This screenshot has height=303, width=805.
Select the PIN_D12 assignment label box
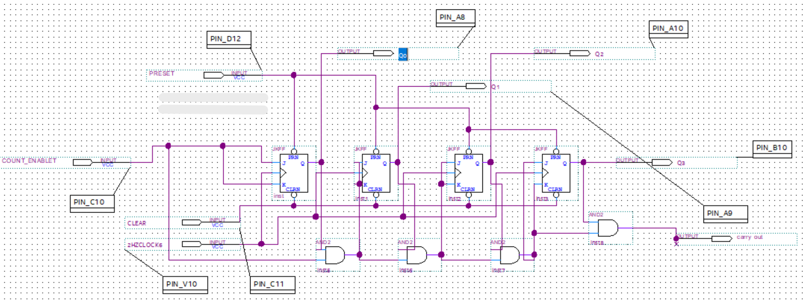click(x=229, y=39)
